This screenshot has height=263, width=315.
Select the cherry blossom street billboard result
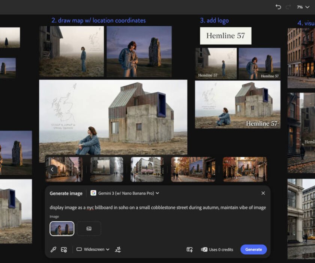(x=147, y=169)
